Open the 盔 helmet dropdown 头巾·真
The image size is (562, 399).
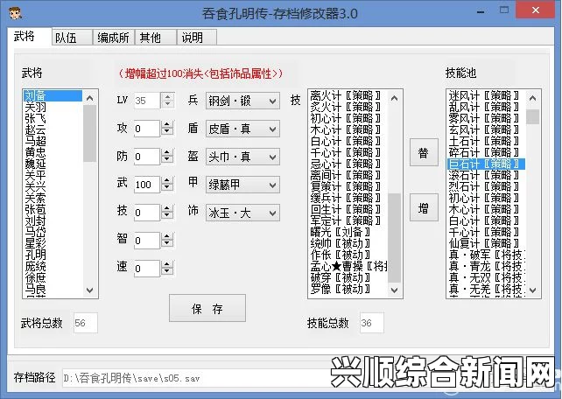pyautogui.click(x=242, y=157)
